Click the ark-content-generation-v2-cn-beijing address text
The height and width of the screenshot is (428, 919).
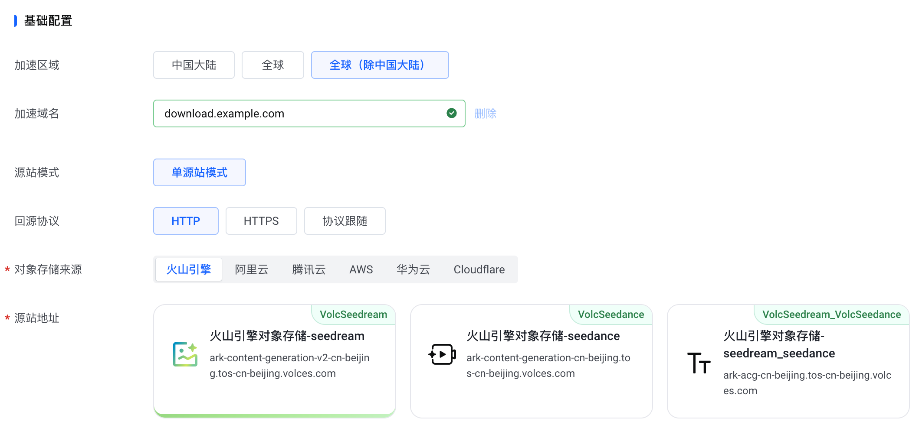289,366
